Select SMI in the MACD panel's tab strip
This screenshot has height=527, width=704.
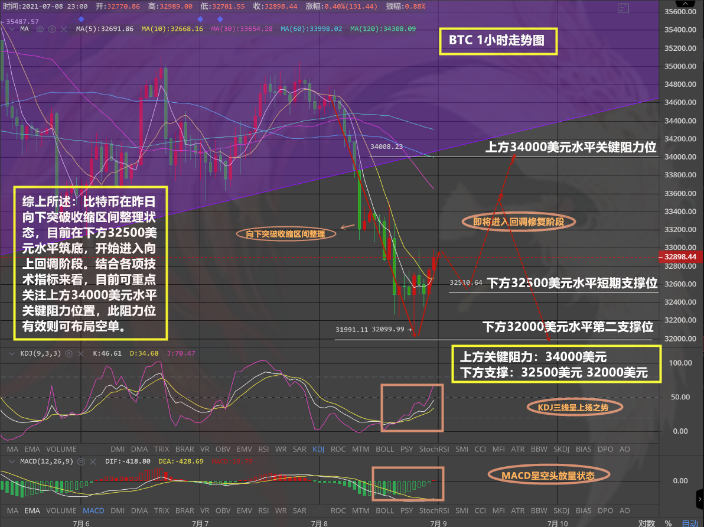coord(462,511)
